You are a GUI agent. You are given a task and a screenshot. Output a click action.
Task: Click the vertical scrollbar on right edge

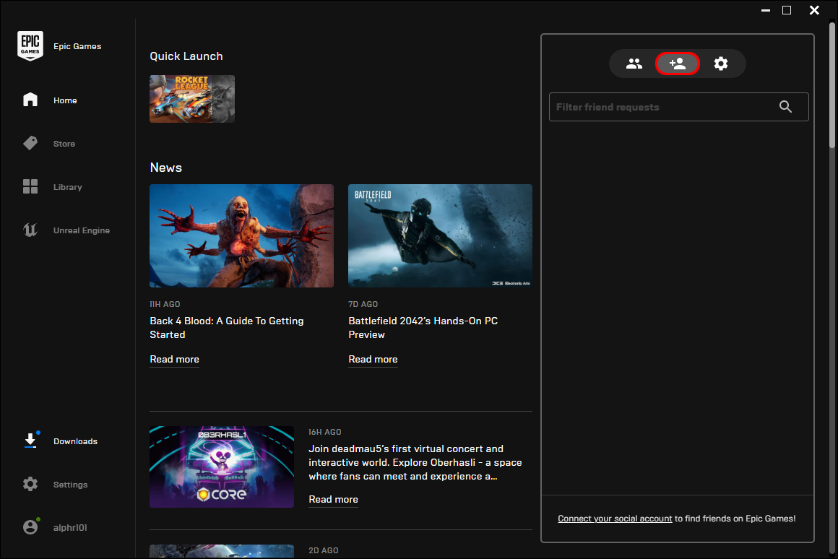pyautogui.click(x=832, y=84)
